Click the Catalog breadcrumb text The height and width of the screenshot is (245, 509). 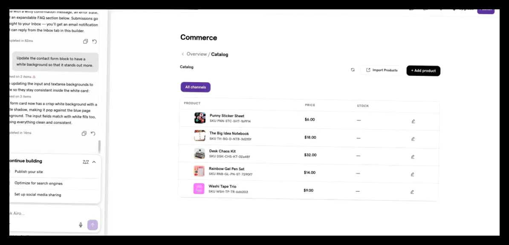(220, 54)
